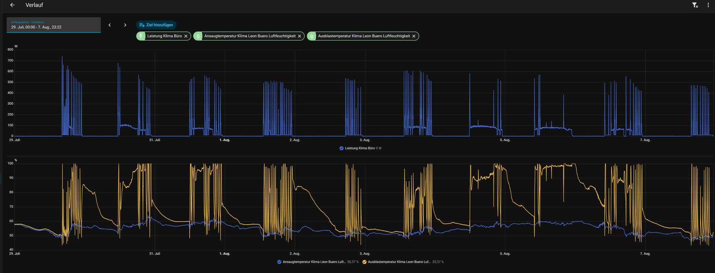Click the '50,37 %' legend value
The image size is (715, 273).
click(x=353, y=262)
